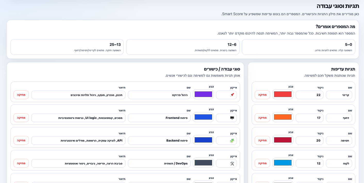364x183 pixels.
Task: Open the dark blue swatch for פיתוח Backend
Action: (203, 140)
